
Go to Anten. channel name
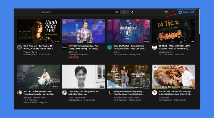point(116,52)
